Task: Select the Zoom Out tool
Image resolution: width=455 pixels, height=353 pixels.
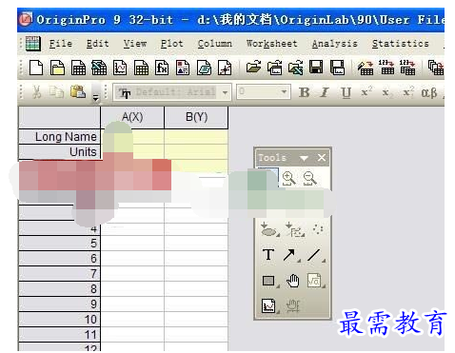Action: tap(309, 179)
